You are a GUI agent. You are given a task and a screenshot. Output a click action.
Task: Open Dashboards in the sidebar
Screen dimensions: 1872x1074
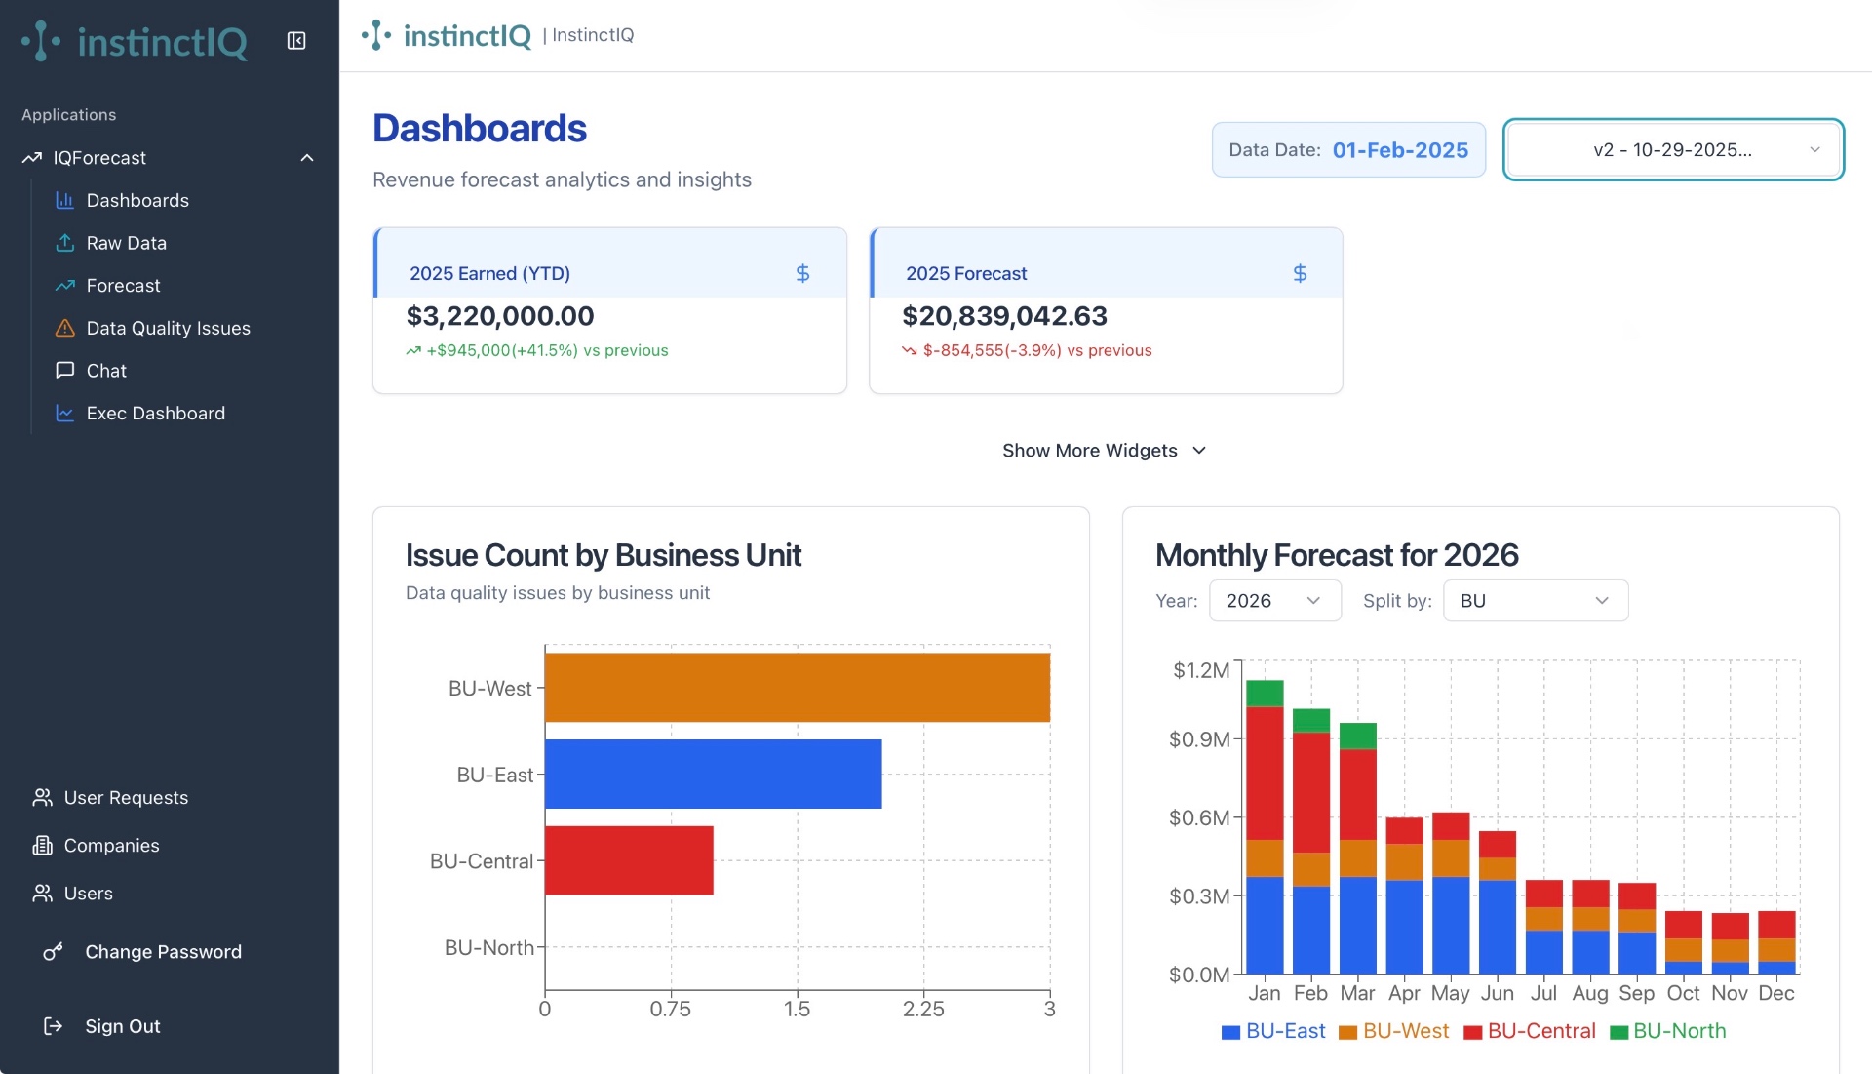[137, 200]
